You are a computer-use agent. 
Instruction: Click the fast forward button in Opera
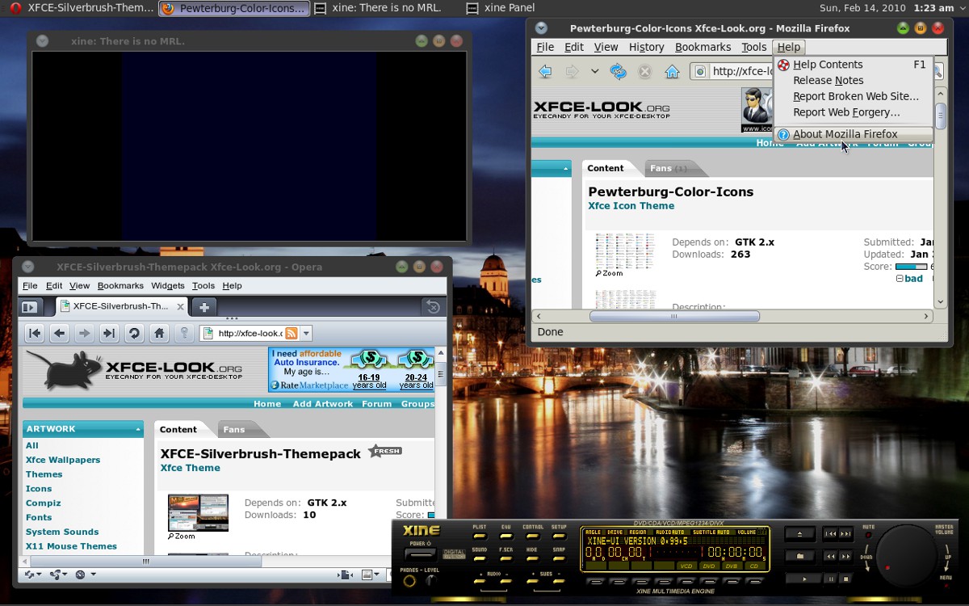tap(110, 333)
